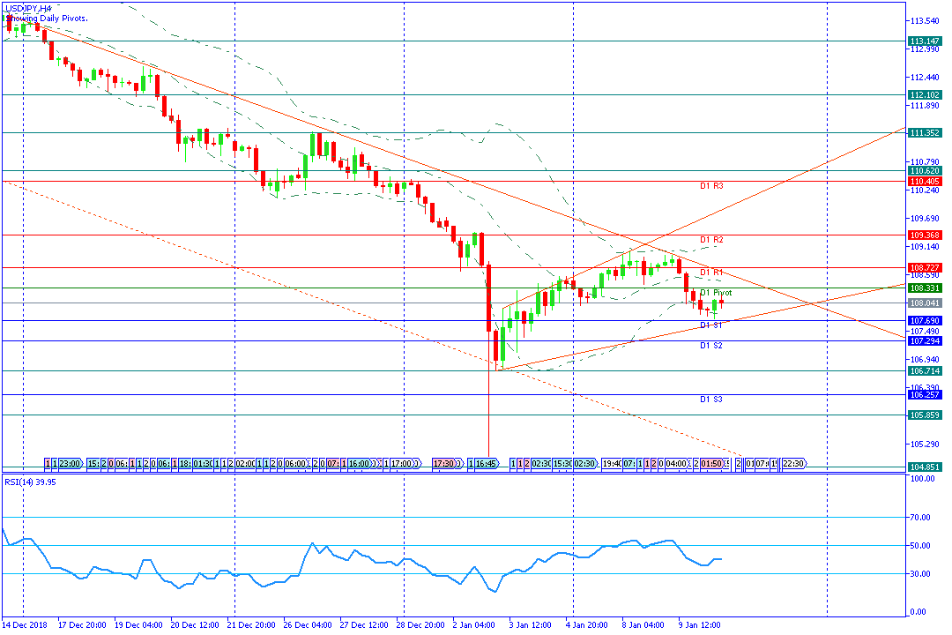Click the USDJPY,H4 chart title
Screen dimensions: 952x635
point(28,9)
